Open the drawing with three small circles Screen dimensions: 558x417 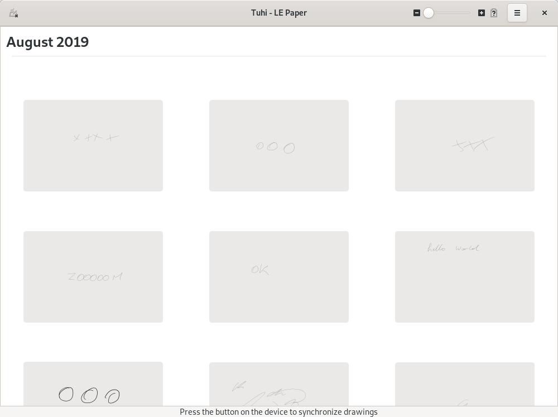[x=279, y=146]
